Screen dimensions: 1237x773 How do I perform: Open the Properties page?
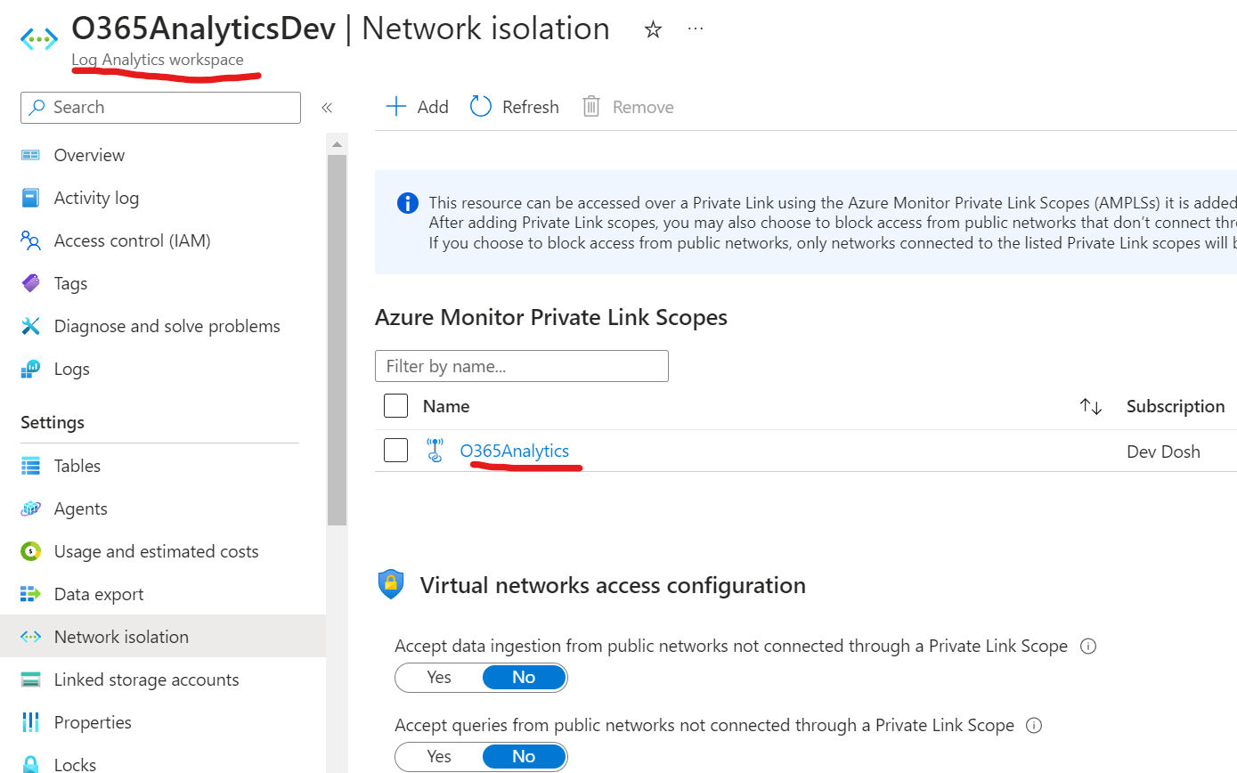click(x=93, y=722)
